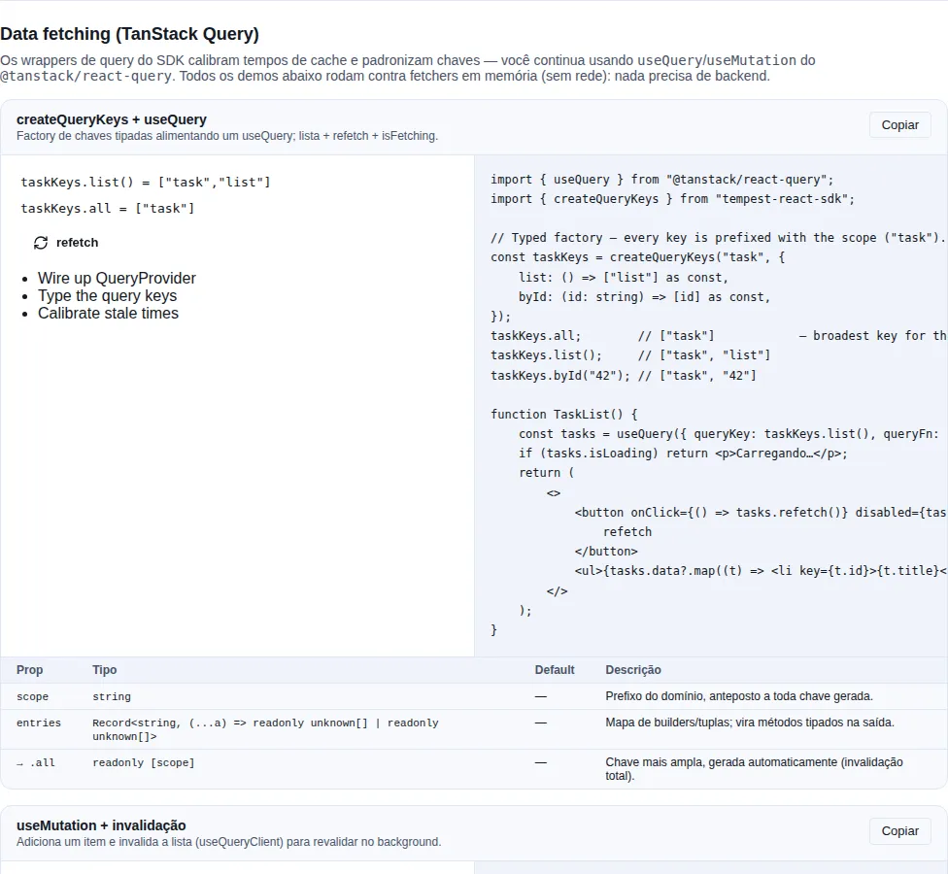Screen dimensions: 948x874
Task: Click the 'Factory de chaves tipadas' subtitle
Action: [227, 136]
